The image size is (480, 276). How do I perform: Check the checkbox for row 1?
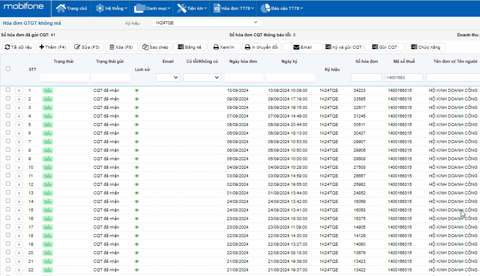[8, 90]
